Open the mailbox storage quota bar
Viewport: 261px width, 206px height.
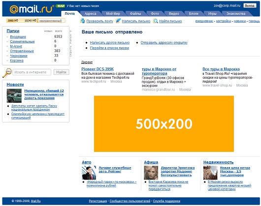point(36,21)
